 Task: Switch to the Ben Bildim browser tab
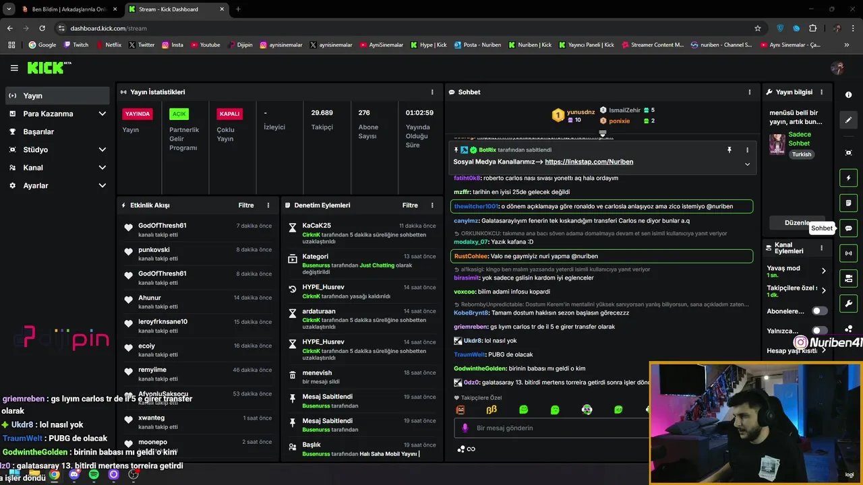point(69,9)
